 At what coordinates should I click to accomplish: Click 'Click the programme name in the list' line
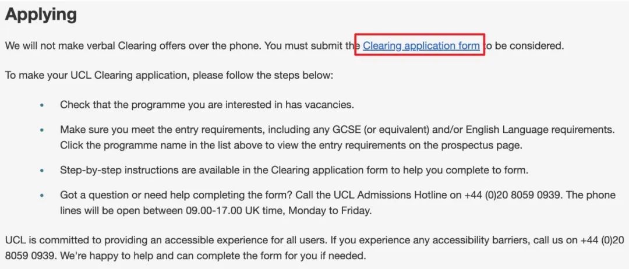click(x=291, y=145)
